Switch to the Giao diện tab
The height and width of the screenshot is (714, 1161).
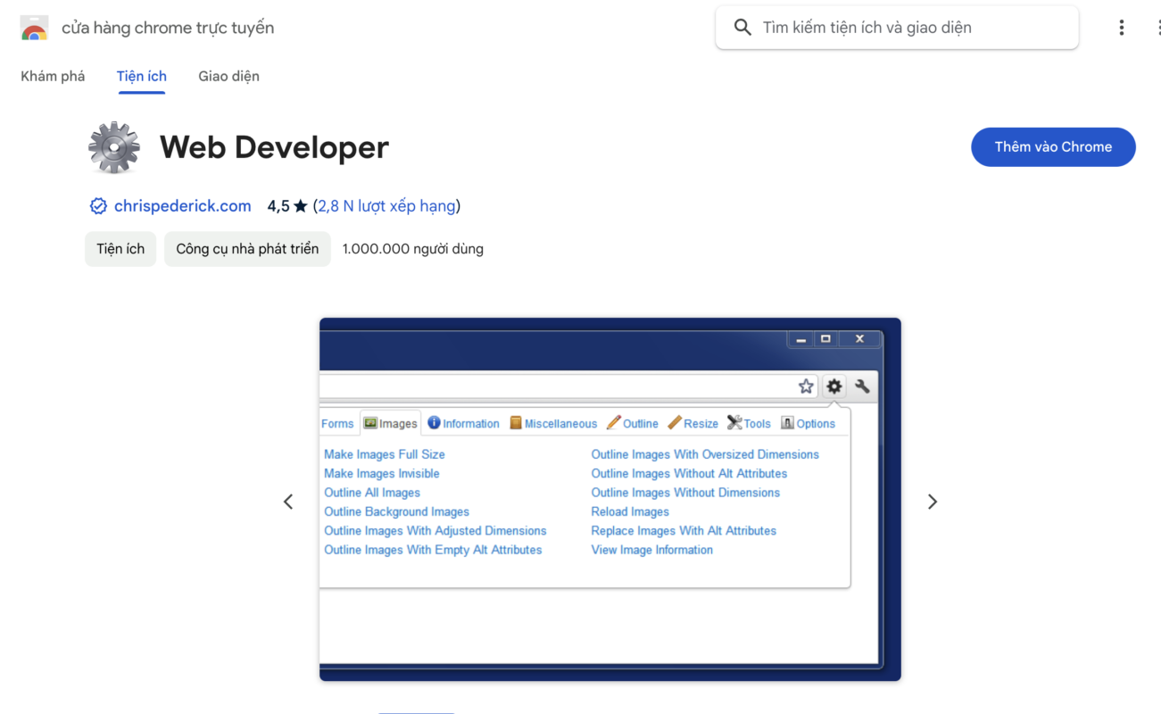click(228, 76)
